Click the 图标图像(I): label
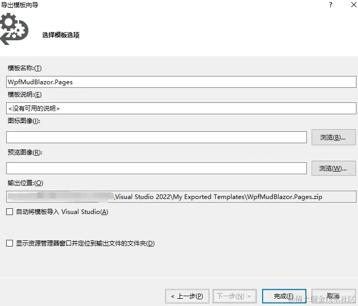 coord(24,121)
